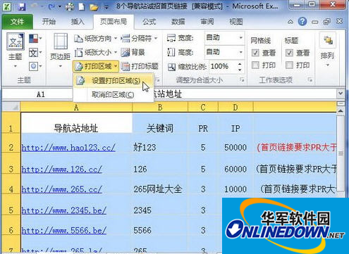
Task: Open Breaks (分隔符) dropdown
Action: [139, 38]
